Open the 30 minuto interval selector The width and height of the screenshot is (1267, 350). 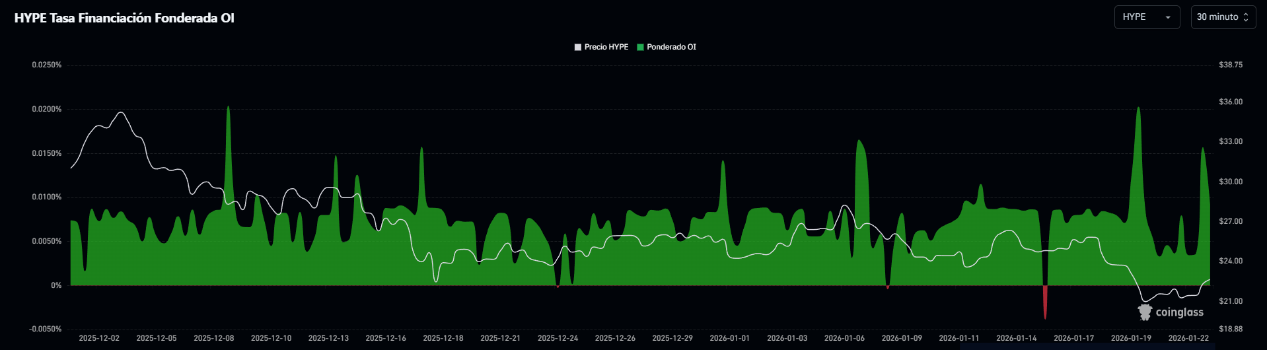(1221, 17)
